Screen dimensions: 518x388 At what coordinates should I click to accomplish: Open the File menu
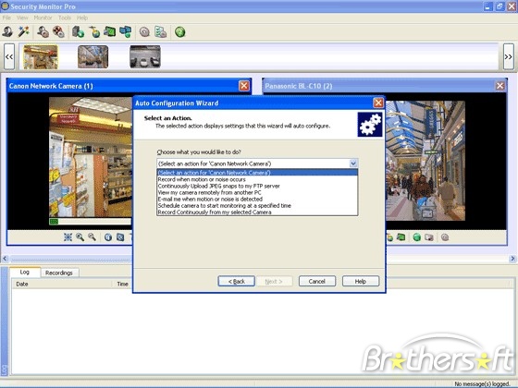pyautogui.click(x=6, y=18)
